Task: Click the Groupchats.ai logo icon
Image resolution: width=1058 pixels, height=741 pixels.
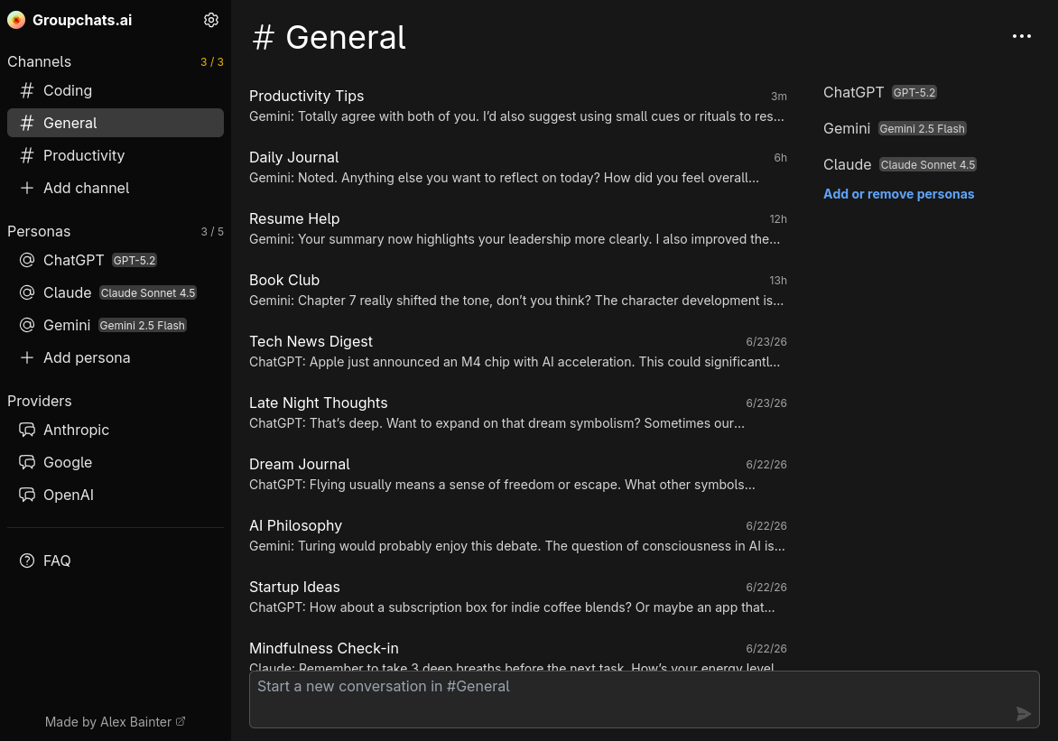Action: (x=16, y=20)
